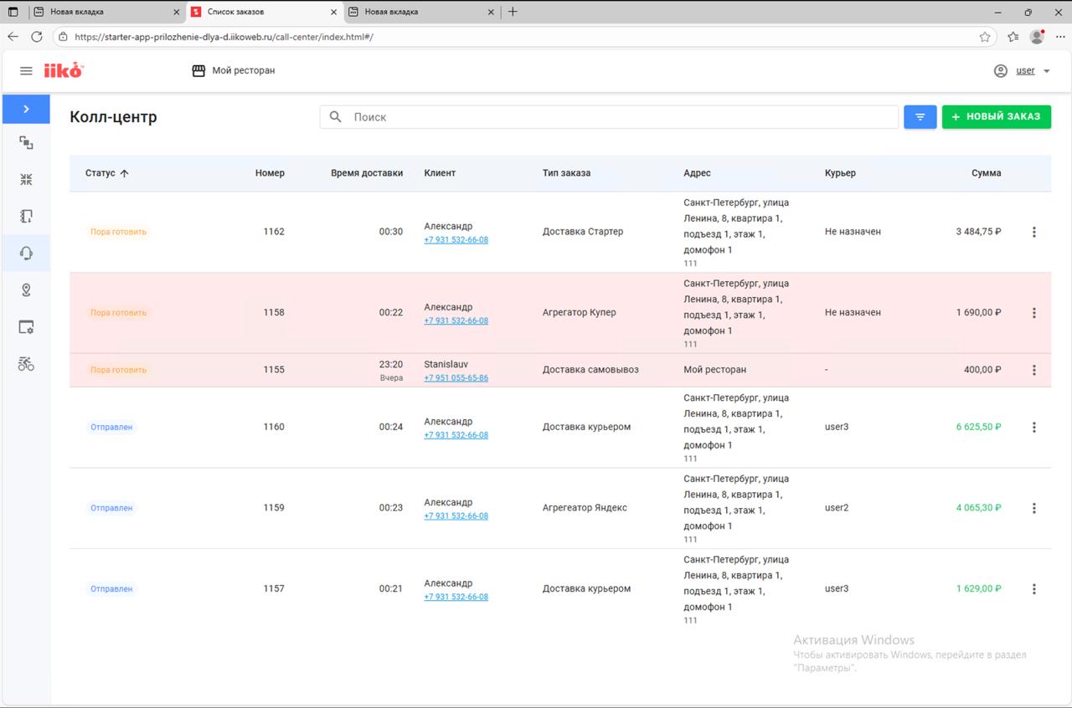1072x708 pixels.
Task: Open the map pin sidebar icon
Action: pyautogui.click(x=26, y=290)
